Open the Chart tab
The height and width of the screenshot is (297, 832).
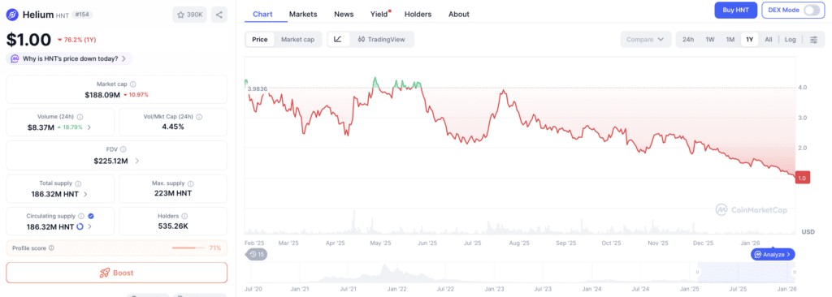262,15
